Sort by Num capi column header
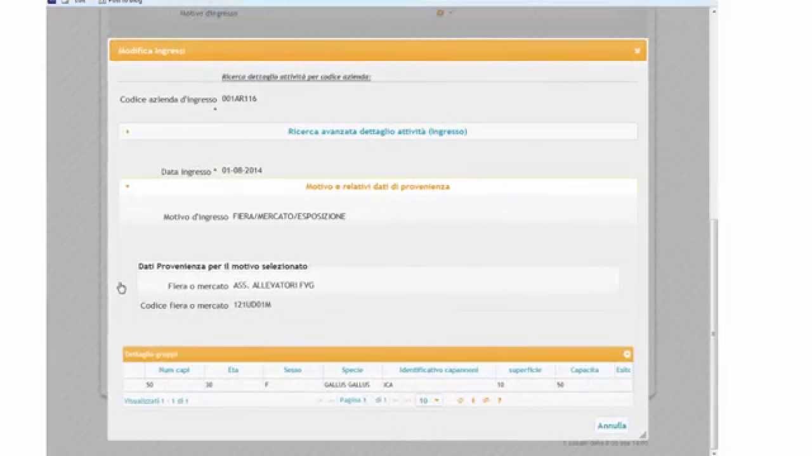Viewport: 812px width, 456px height. pyautogui.click(x=173, y=370)
